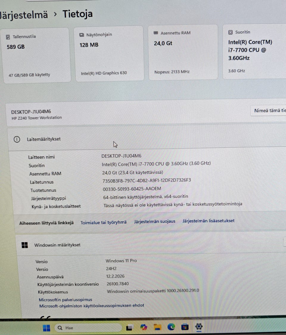Click the Järjestelmätyyppi row label
The image size is (286, 335).
pos(49,199)
